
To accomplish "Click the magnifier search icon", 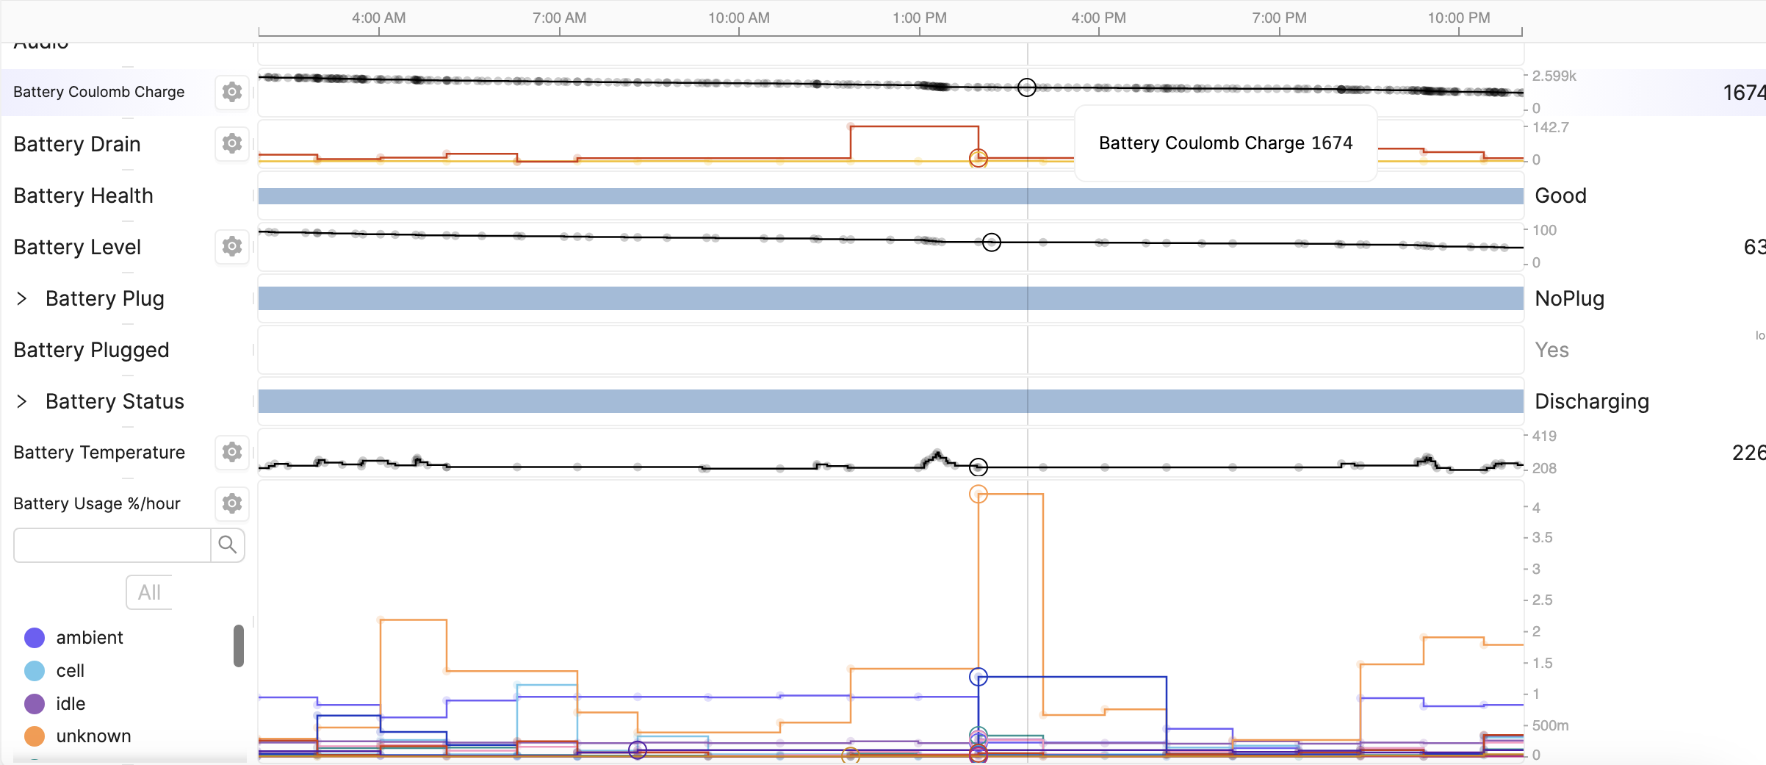I will point(228,545).
